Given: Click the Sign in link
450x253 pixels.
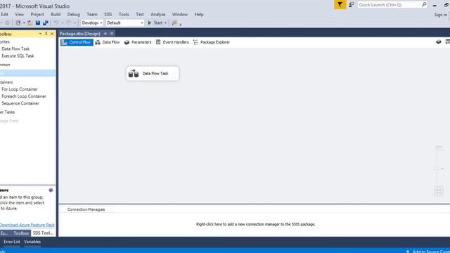Looking at the screenshot, I should (441, 15).
